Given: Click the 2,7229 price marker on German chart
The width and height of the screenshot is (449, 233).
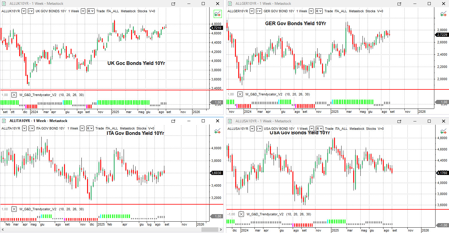Looking at the screenshot, I should pyautogui.click(x=441, y=35).
